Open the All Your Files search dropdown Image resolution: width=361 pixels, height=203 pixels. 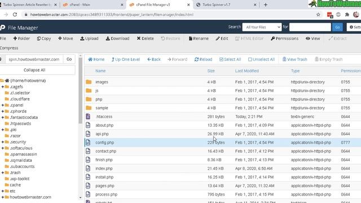coord(262,27)
